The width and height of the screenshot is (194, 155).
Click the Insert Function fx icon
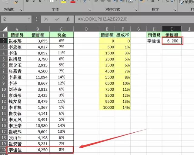point(68,19)
